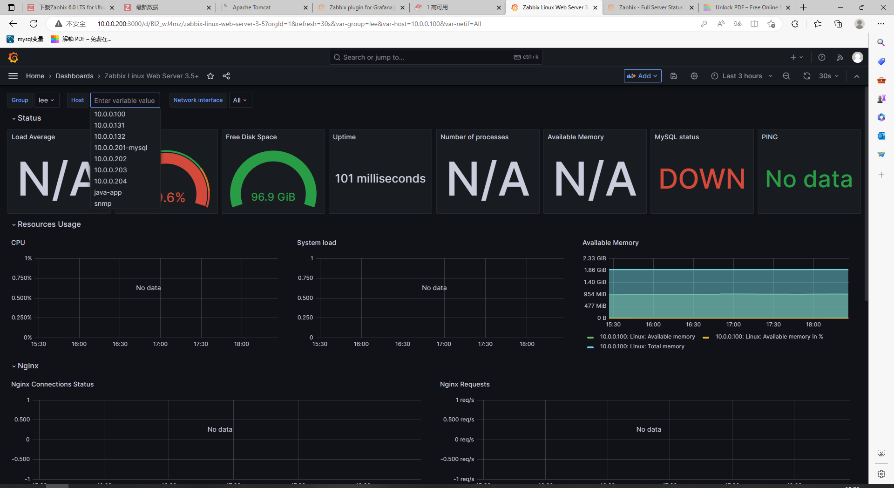Go to Dashboards breadcrumb
Image resolution: width=894 pixels, height=488 pixels.
pos(74,76)
